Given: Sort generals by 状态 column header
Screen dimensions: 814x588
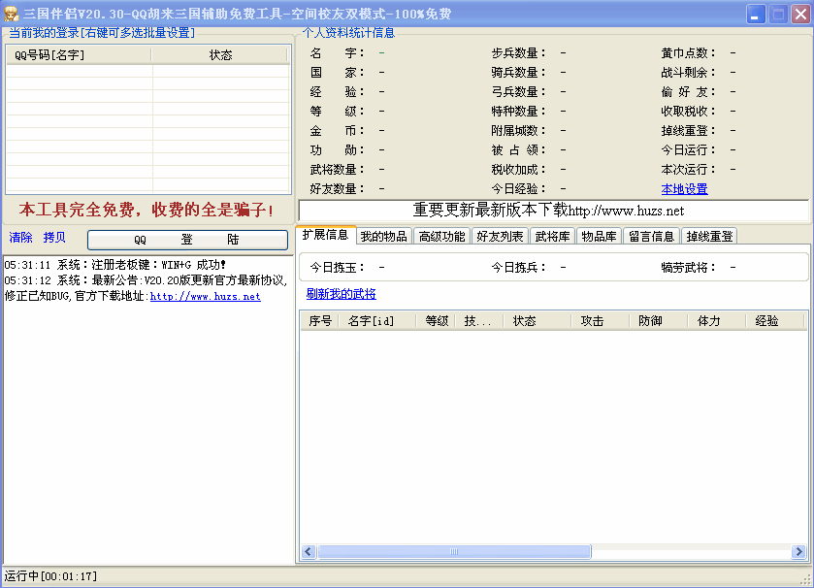Looking at the screenshot, I should click(537, 321).
